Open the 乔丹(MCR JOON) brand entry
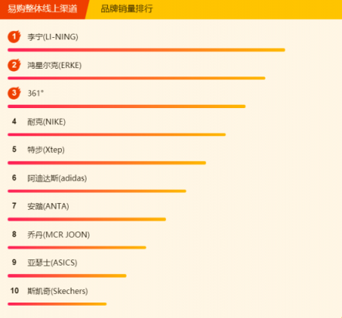This screenshot has width=342, height=318. click(x=59, y=235)
